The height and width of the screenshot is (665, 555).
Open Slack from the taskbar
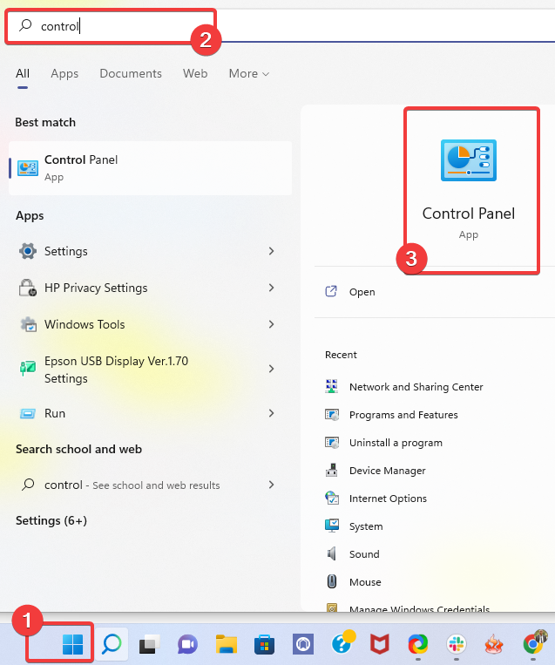457,645
